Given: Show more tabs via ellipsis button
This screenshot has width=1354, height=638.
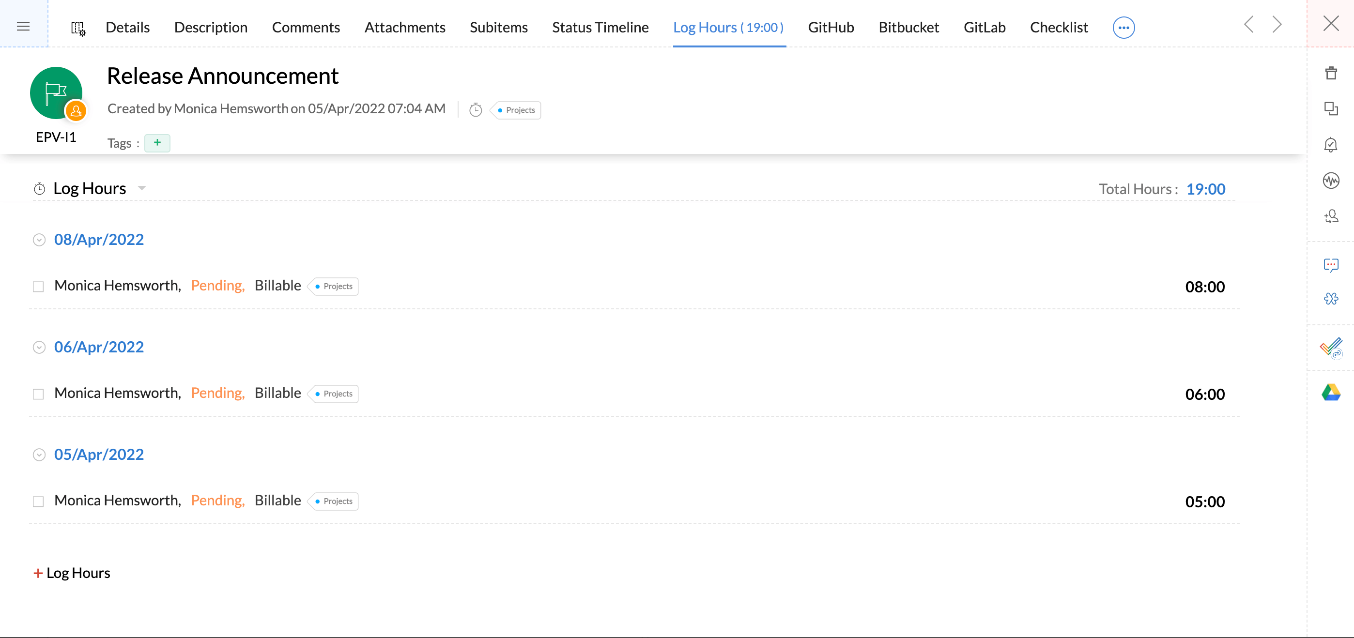Looking at the screenshot, I should click(1123, 27).
